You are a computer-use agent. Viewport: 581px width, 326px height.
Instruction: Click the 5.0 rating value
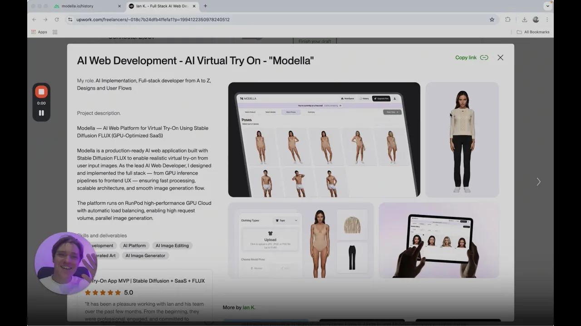(x=128, y=292)
